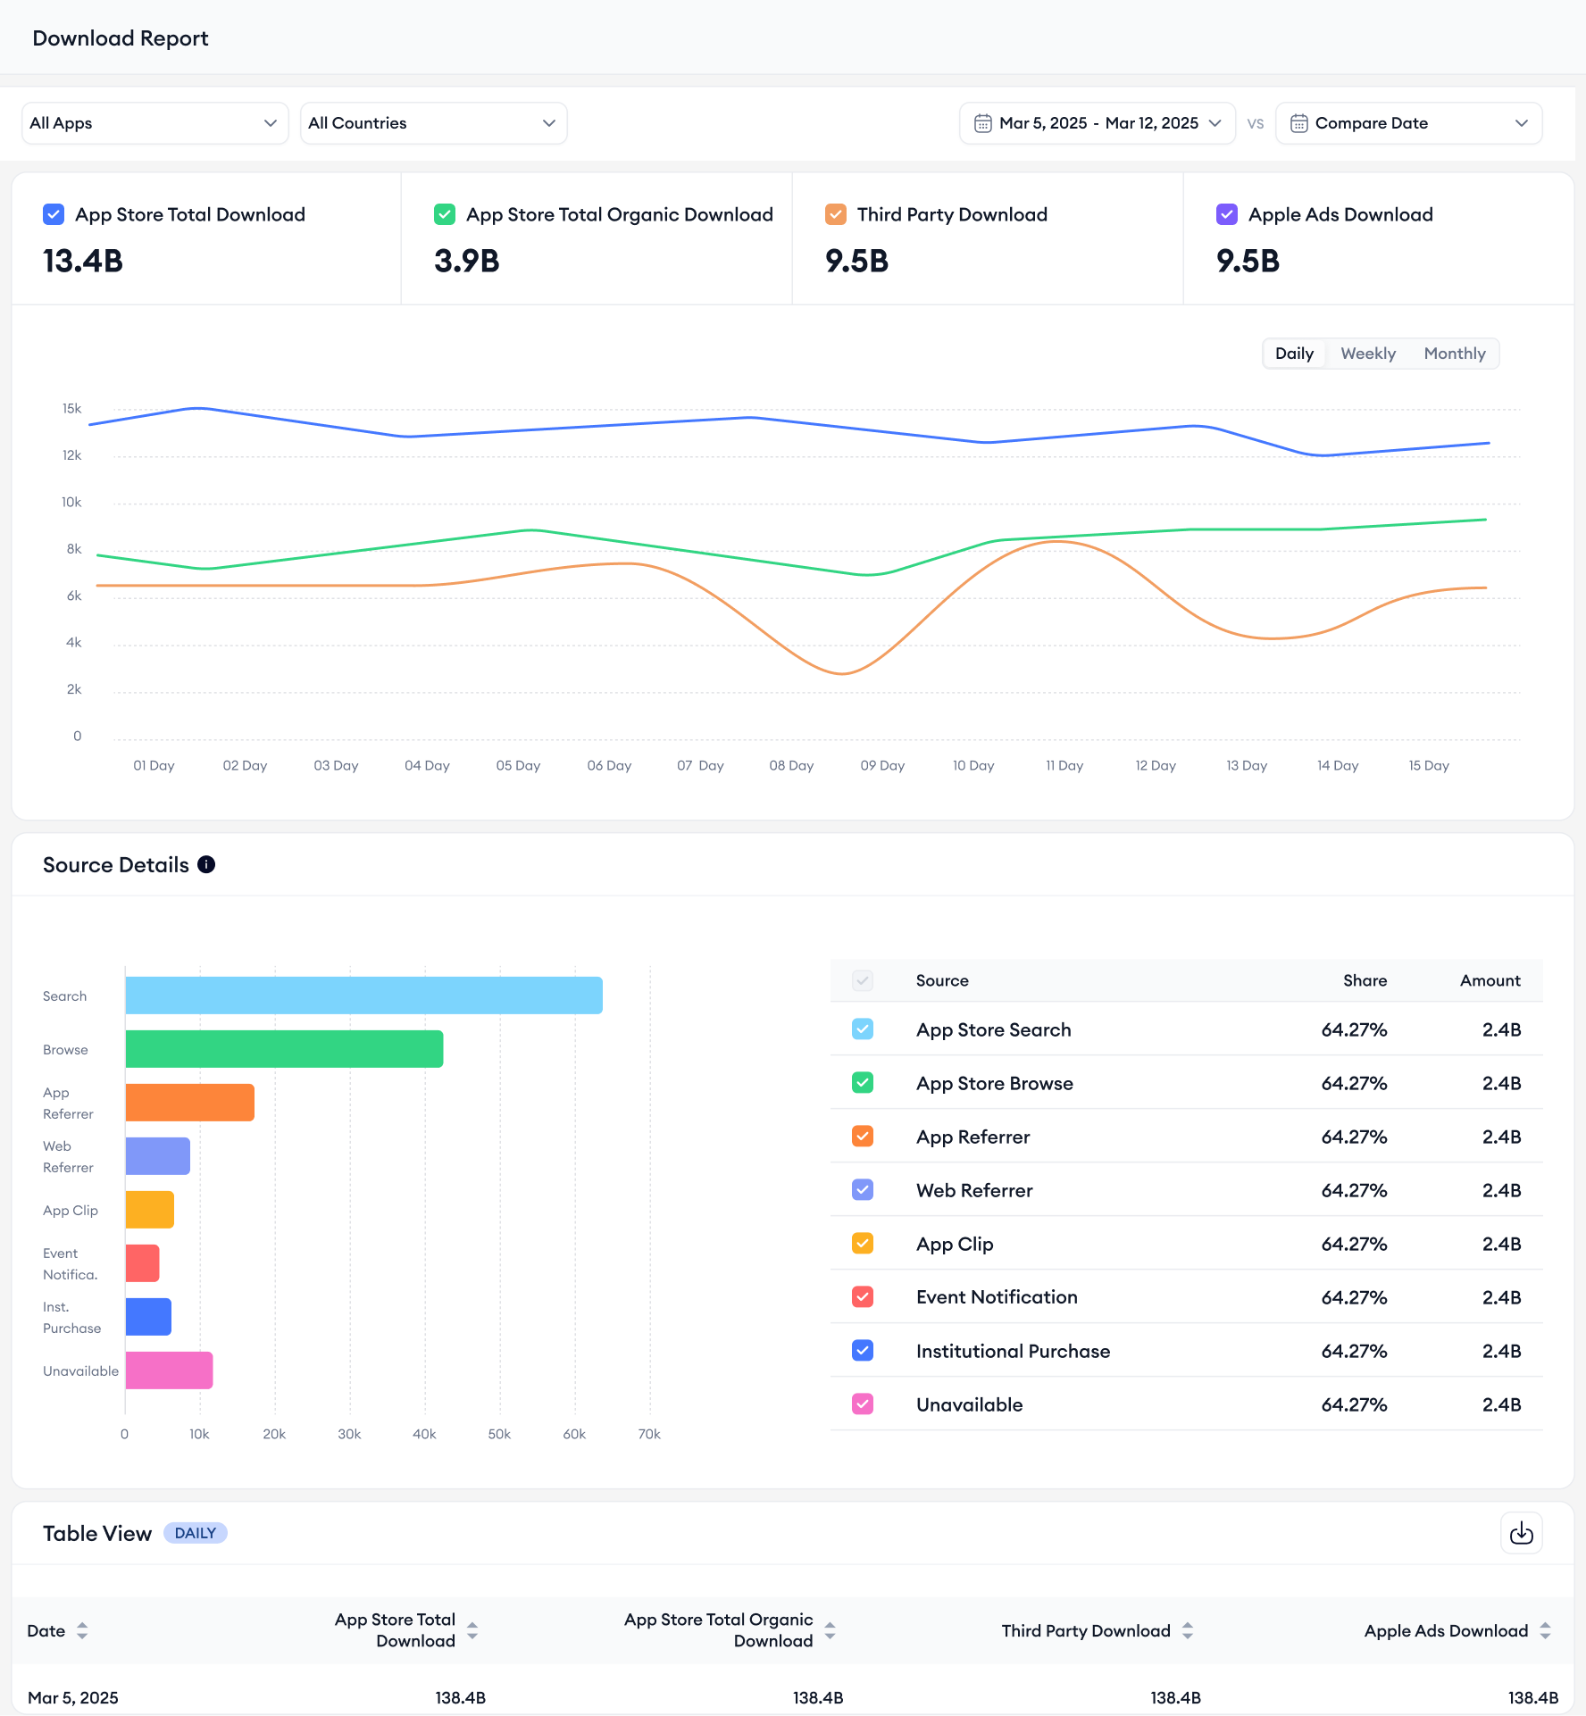
Task: Switch chart to Monthly view
Action: point(1454,354)
